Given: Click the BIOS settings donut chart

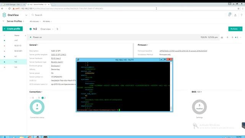Looking at the screenshot, I should click(x=199, y=107).
